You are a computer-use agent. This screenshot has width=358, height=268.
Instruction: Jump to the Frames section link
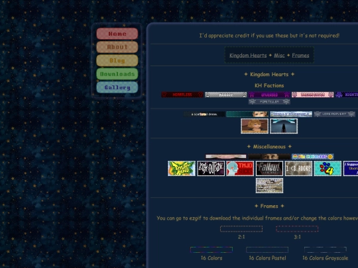pyautogui.click(x=300, y=56)
